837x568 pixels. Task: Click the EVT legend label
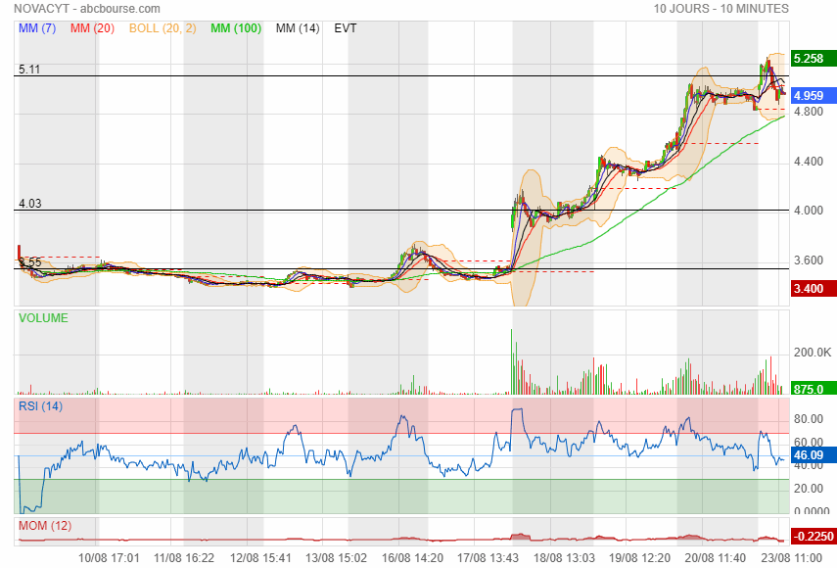point(346,28)
